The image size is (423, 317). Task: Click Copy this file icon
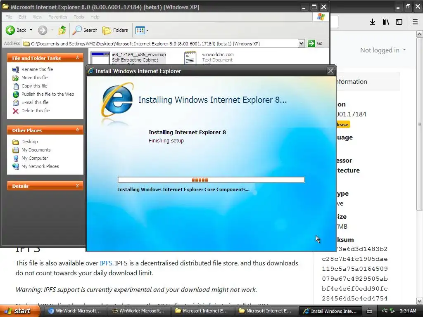(x=16, y=86)
